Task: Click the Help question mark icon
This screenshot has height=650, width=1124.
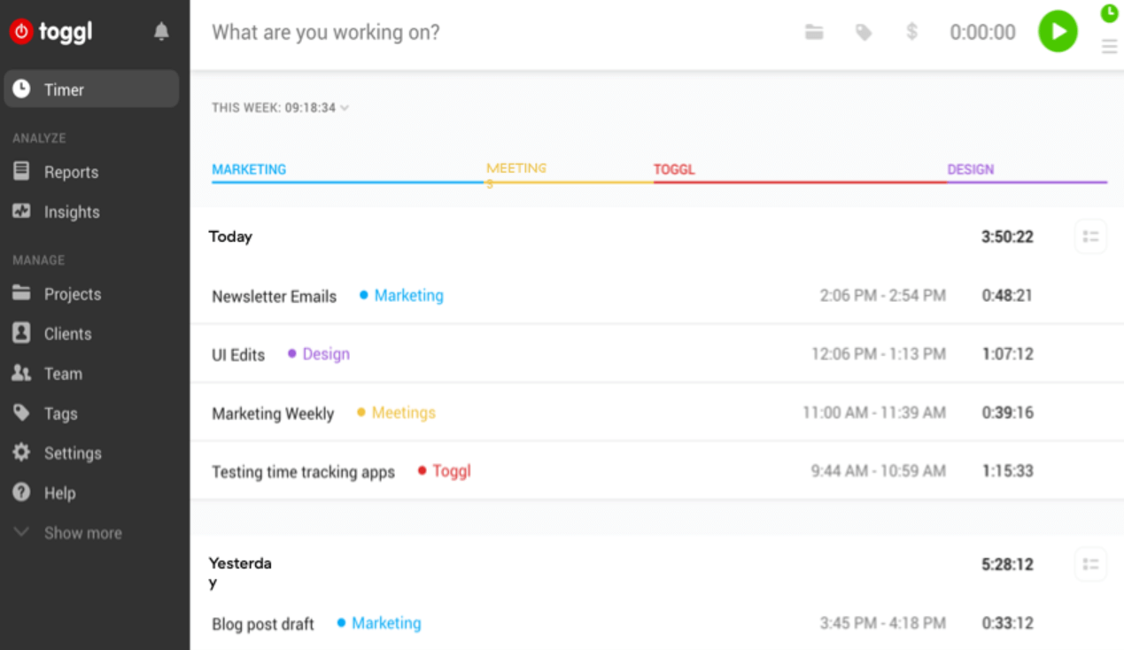Action: click(x=21, y=492)
